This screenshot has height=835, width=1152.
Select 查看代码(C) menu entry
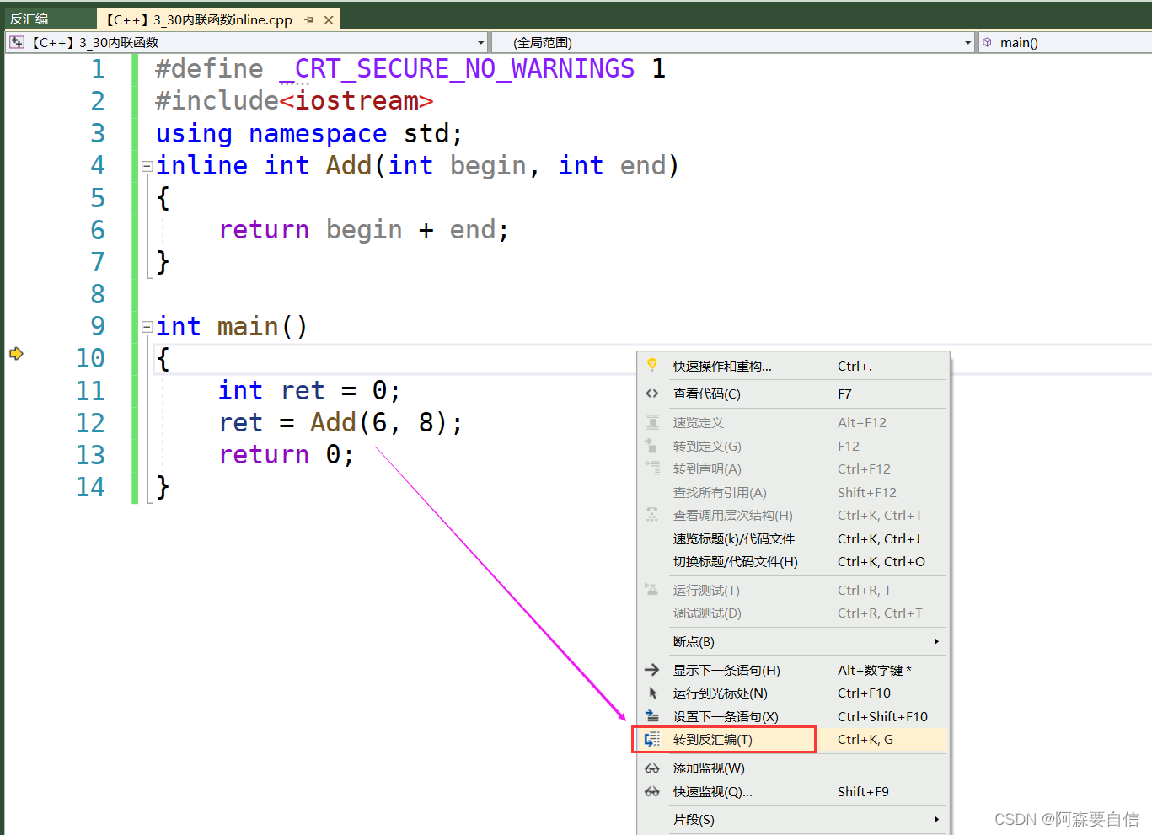793,393
